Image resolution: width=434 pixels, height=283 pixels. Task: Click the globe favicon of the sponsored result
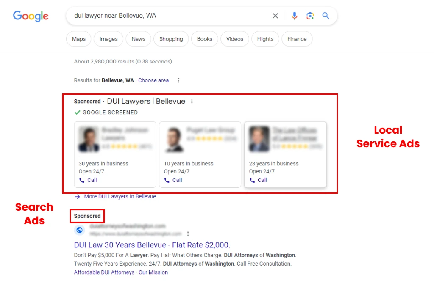point(79,230)
